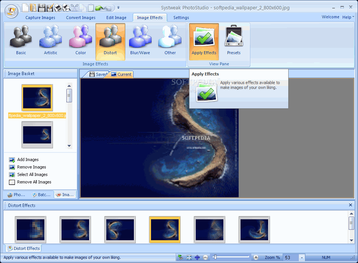Screen dimensions: 358x263
Task: Create a new blank document from toolbar
Action: (x=25, y=7)
